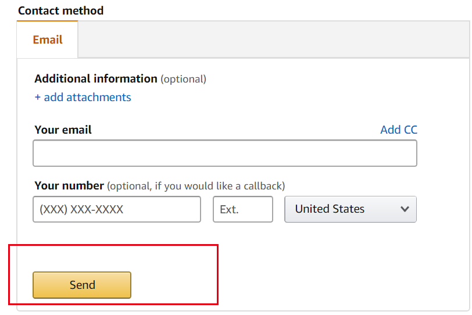Click the Your number label

click(x=69, y=186)
